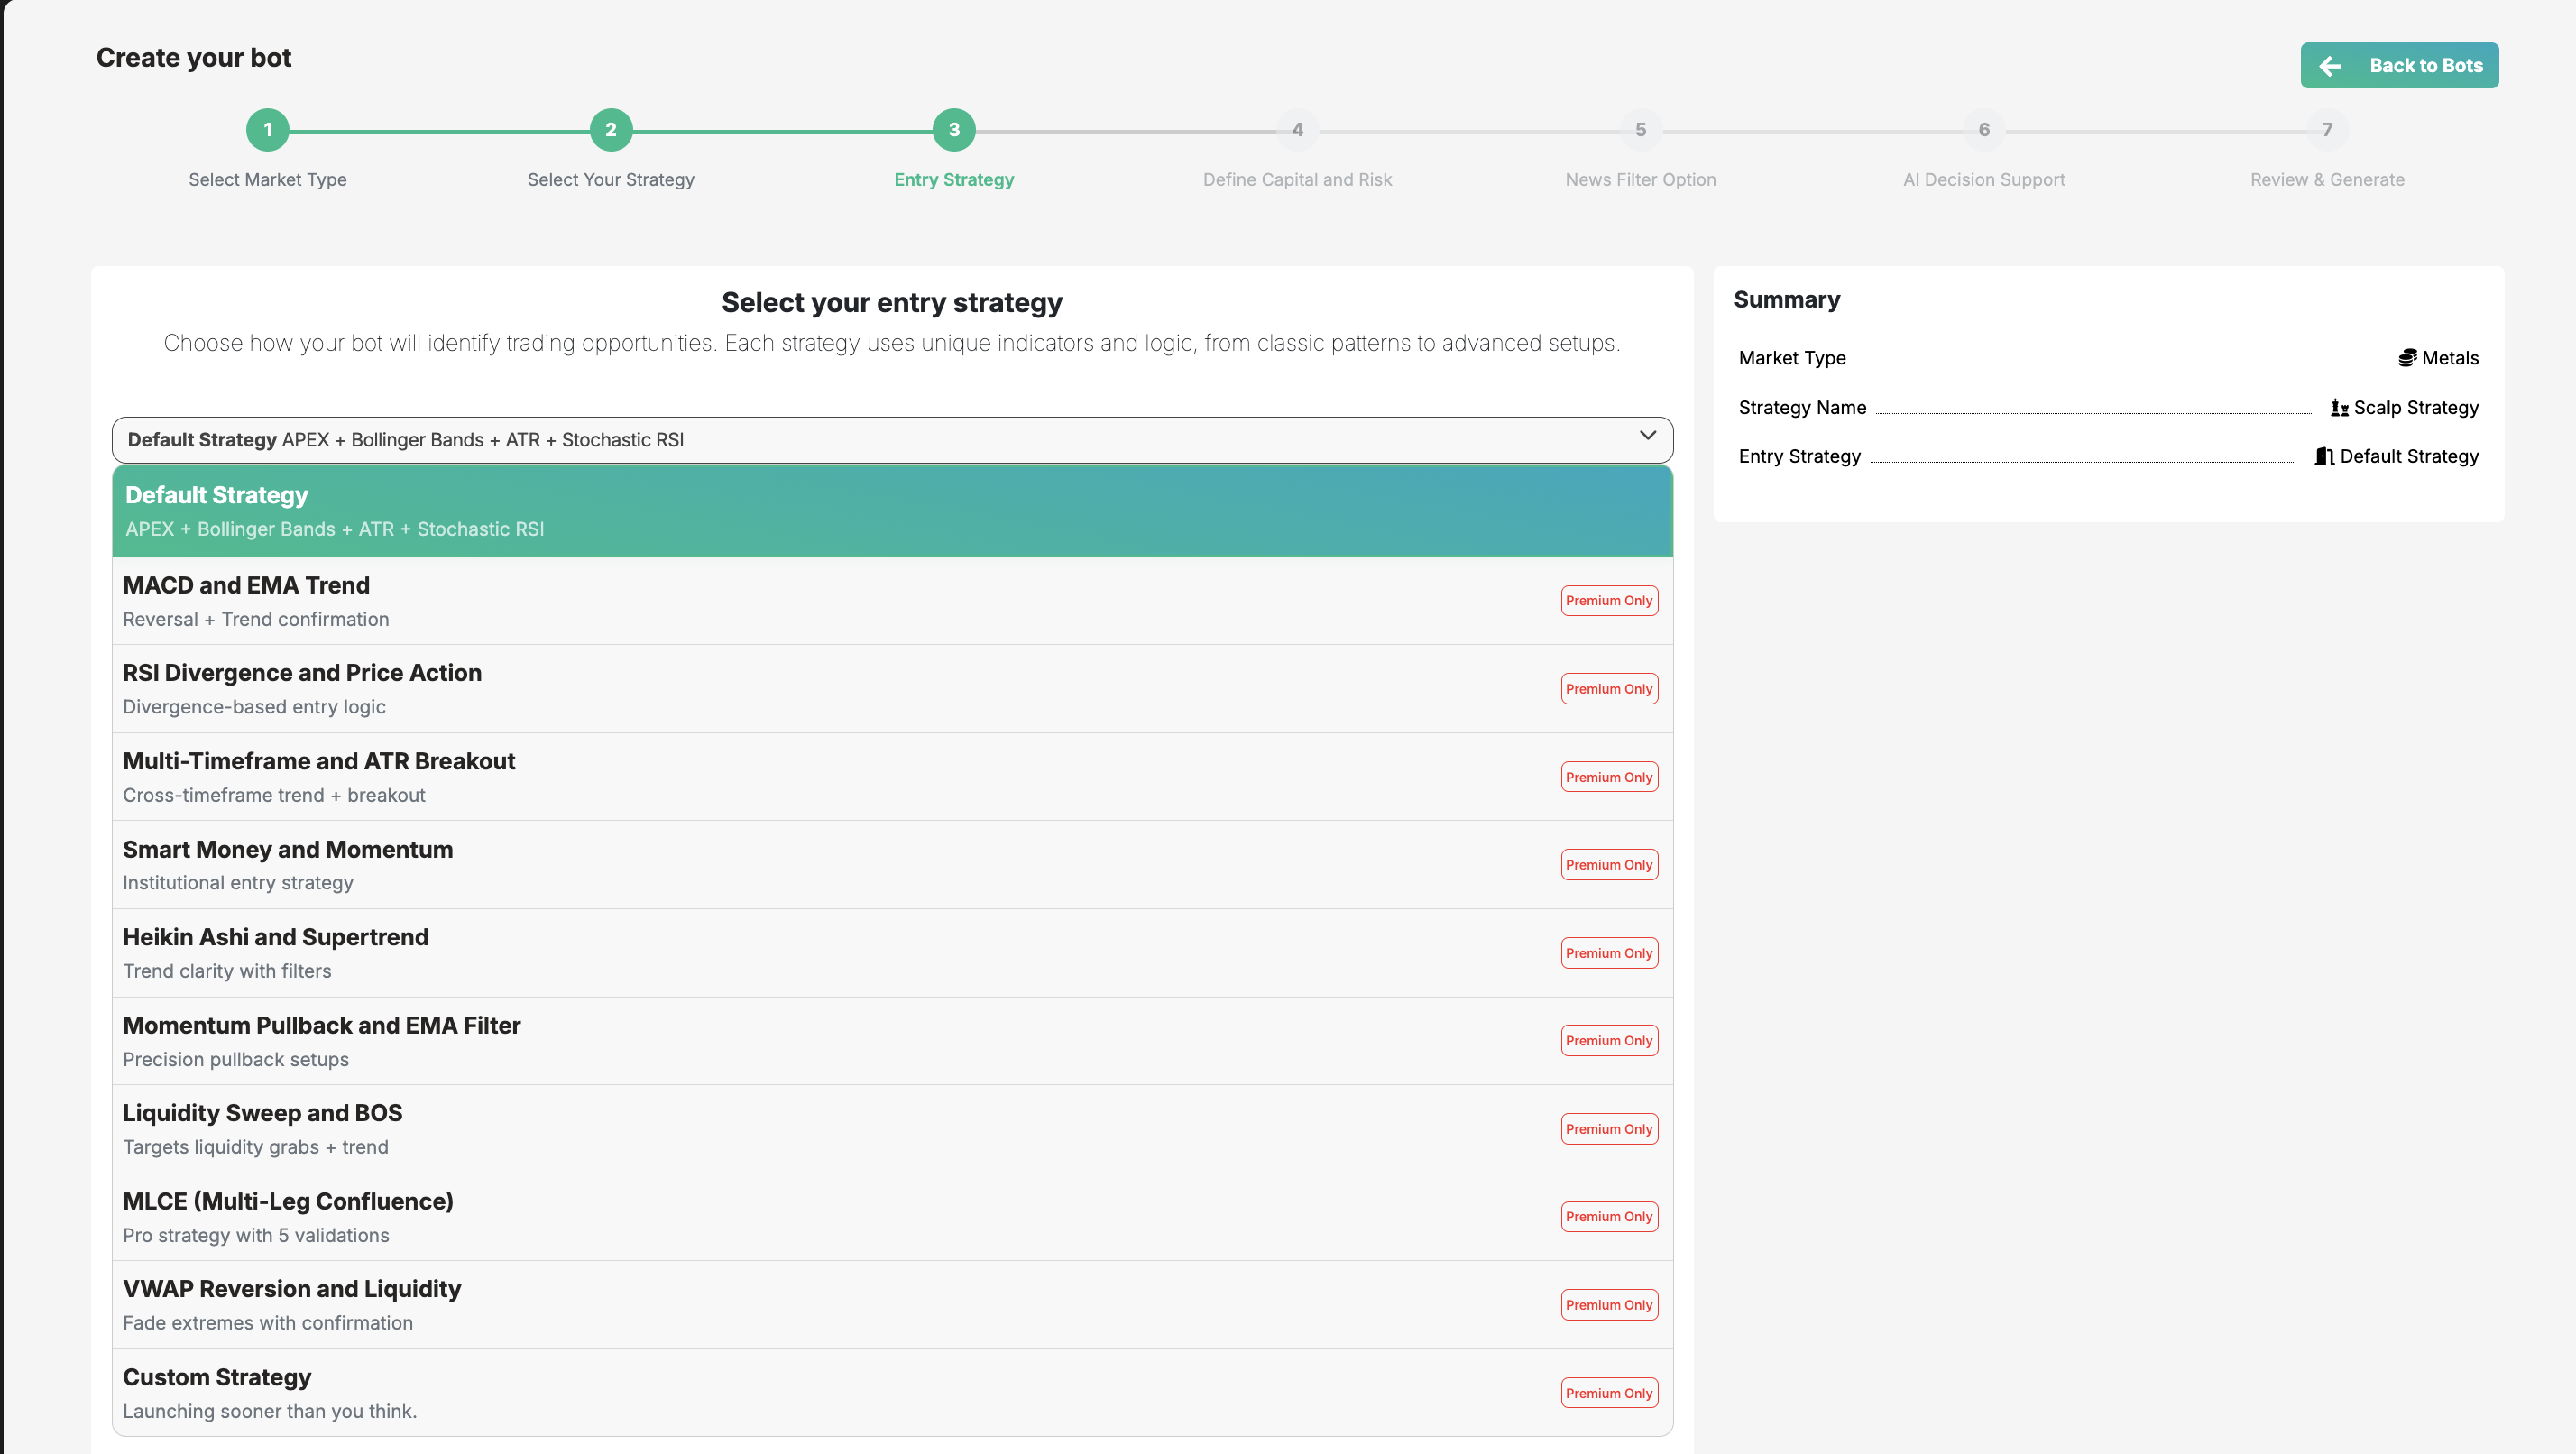
Task: Select Default Strategy highlighted option
Action: click(x=892, y=511)
